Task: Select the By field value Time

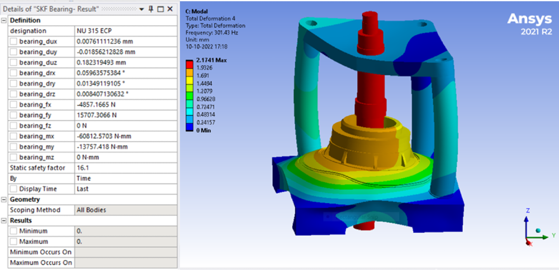Action: [125, 179]
